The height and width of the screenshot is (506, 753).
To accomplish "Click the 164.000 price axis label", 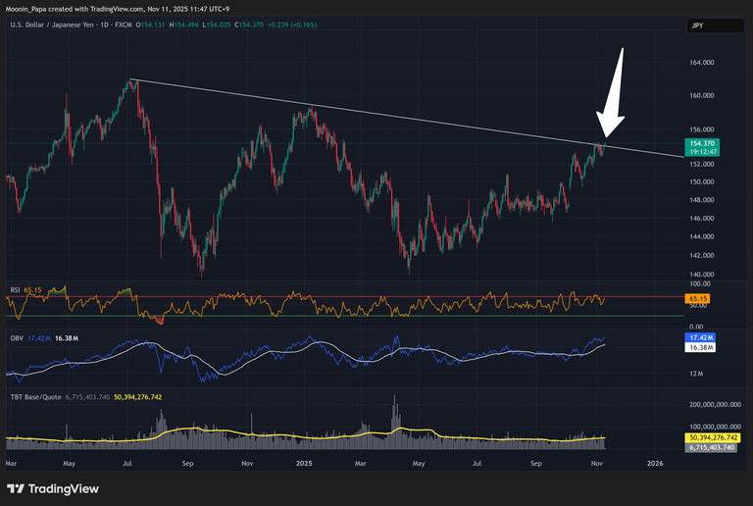I will pyautogui.click(x=701, y=63).
